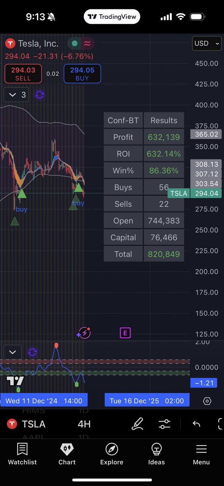Screen dimensions: 224x486
Task: Tap the 294.05 BUY button
Action: [x=82, y=74]
